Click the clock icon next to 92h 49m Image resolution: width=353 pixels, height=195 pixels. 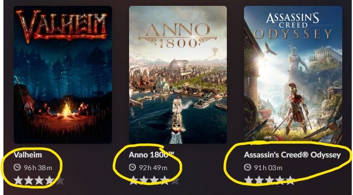pos(132,167)
